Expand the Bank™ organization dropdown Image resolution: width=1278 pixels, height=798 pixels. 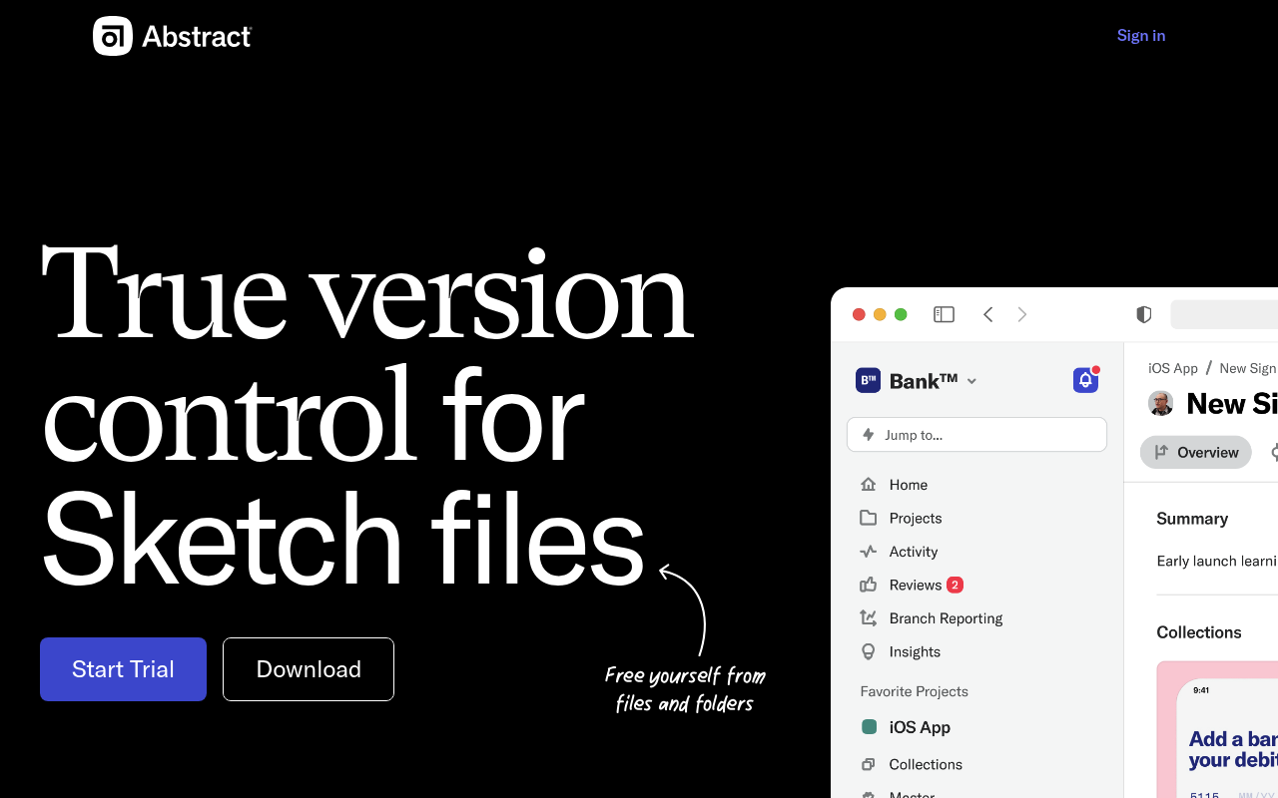click(972, 381)
